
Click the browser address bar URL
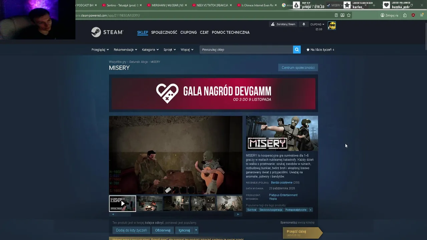(x=108, y=15)
